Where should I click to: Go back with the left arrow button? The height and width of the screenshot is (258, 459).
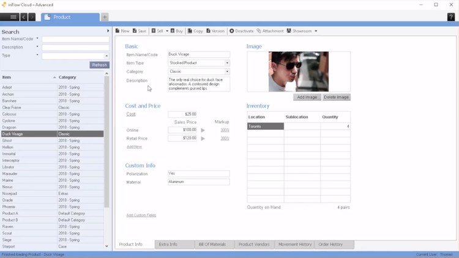coord(24,17)
